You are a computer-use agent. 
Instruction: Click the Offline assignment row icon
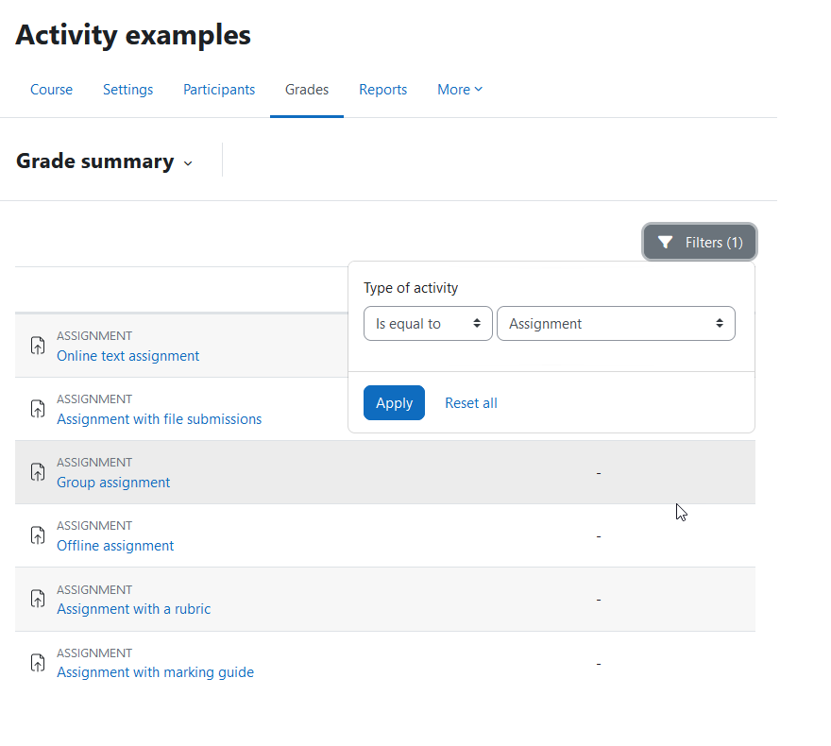(38, 535)
